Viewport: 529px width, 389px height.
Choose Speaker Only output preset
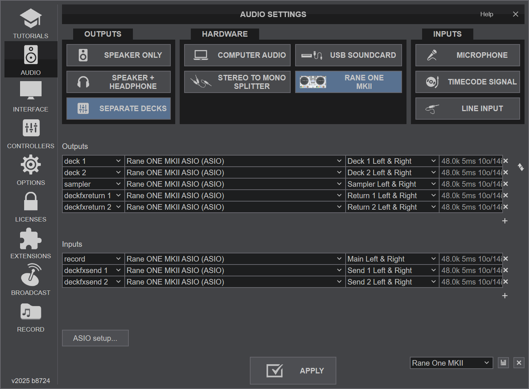[118, 55]
